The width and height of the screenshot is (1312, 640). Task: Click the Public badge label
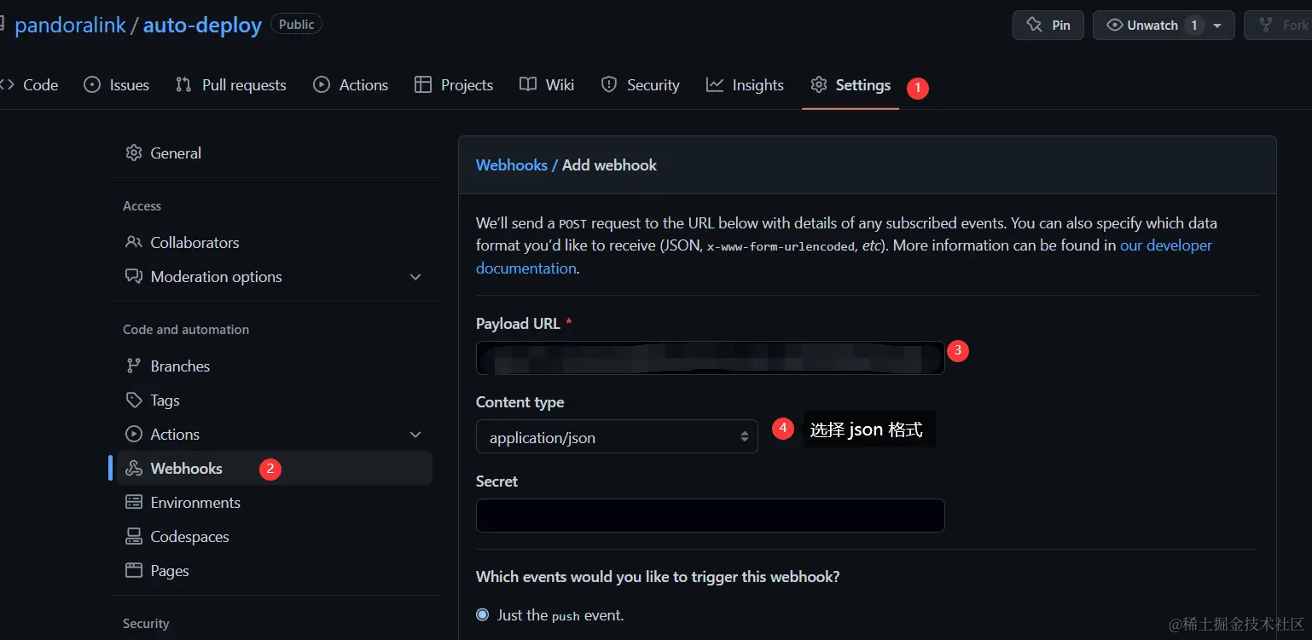pyautogui.click(x=296, y=25)
